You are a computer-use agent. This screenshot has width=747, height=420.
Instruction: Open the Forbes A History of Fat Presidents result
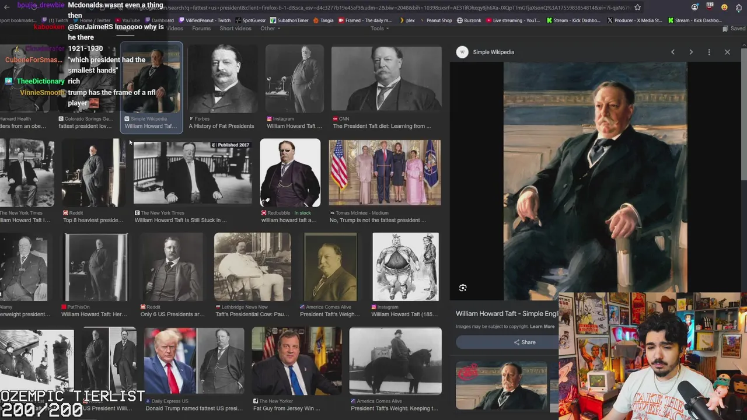click(x=221, y=88)
